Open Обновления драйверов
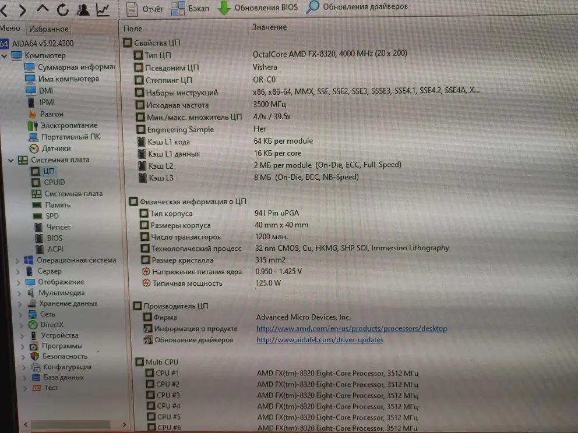 pos(357,6)
